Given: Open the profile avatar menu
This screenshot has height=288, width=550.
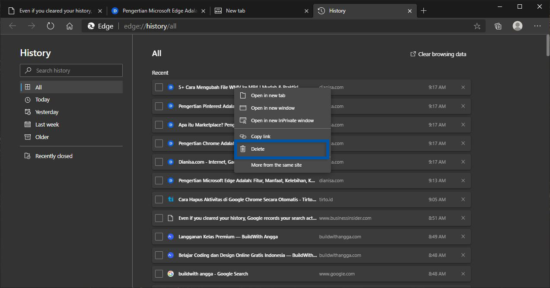Looking at the screenshot, I should pyautogui.click(x=517, y=26).
